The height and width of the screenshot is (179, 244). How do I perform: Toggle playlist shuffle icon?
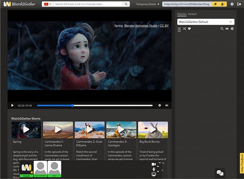tap(184, 29)
